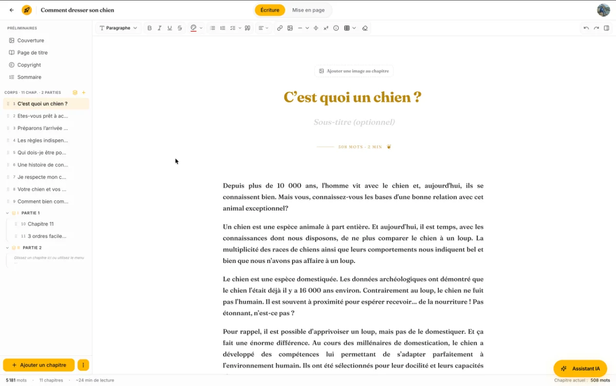Toggle bold formatting

(149, 28)
